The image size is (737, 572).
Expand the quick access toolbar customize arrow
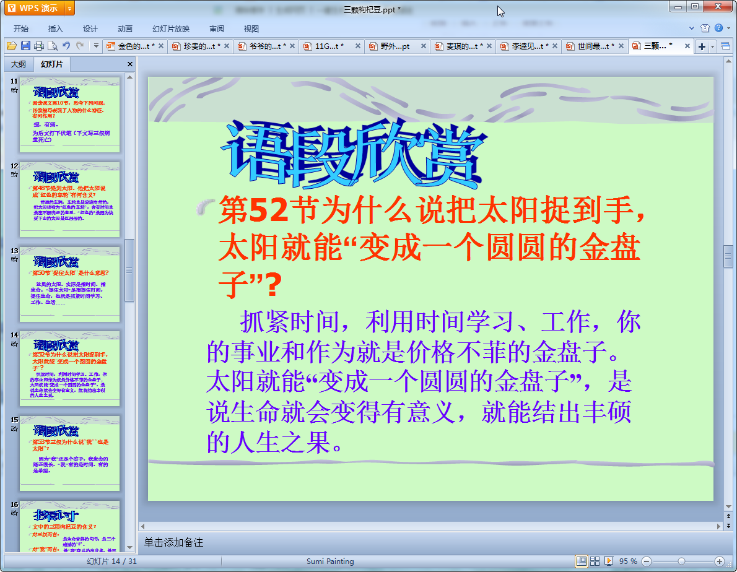96,46
